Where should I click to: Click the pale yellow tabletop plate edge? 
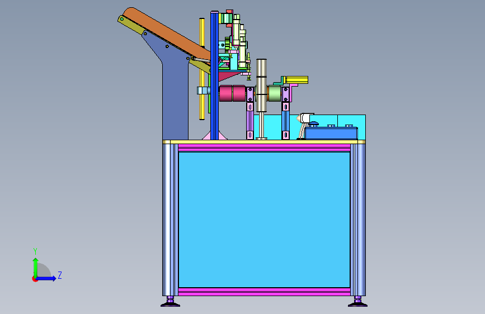pyautogui.click(x=264, y=142)
